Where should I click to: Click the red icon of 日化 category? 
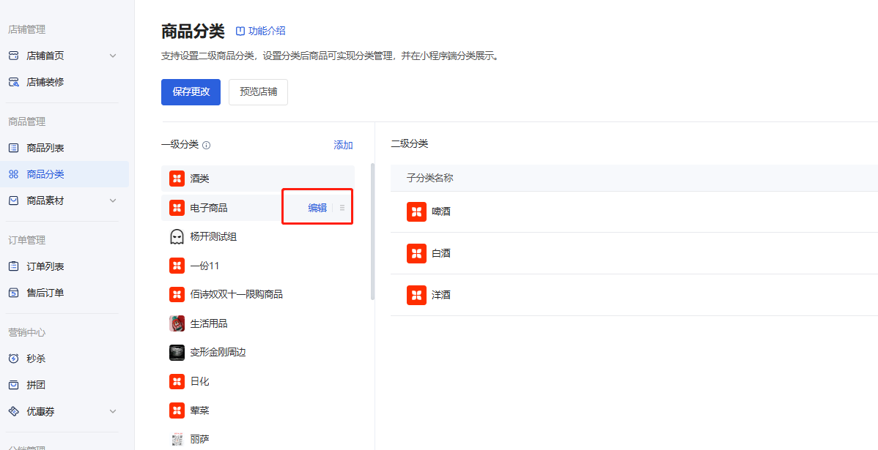[x=177, y=381]
